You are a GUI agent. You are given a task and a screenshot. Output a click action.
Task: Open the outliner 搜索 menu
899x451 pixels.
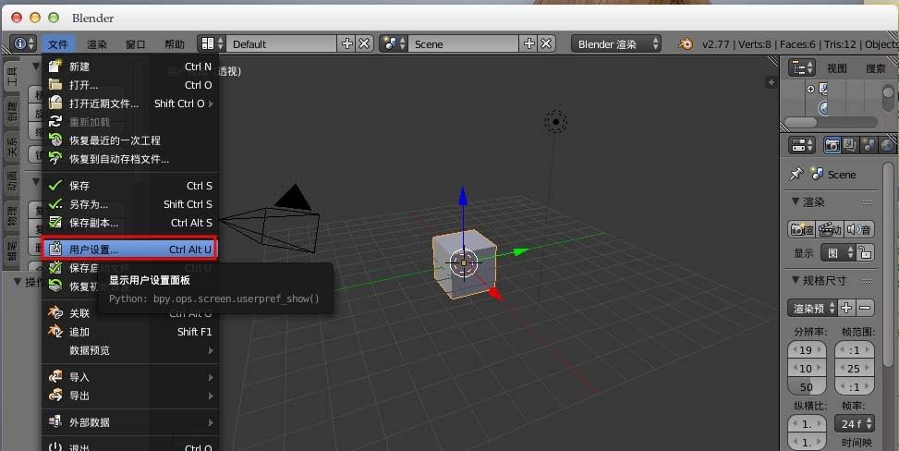coord(876,68)
